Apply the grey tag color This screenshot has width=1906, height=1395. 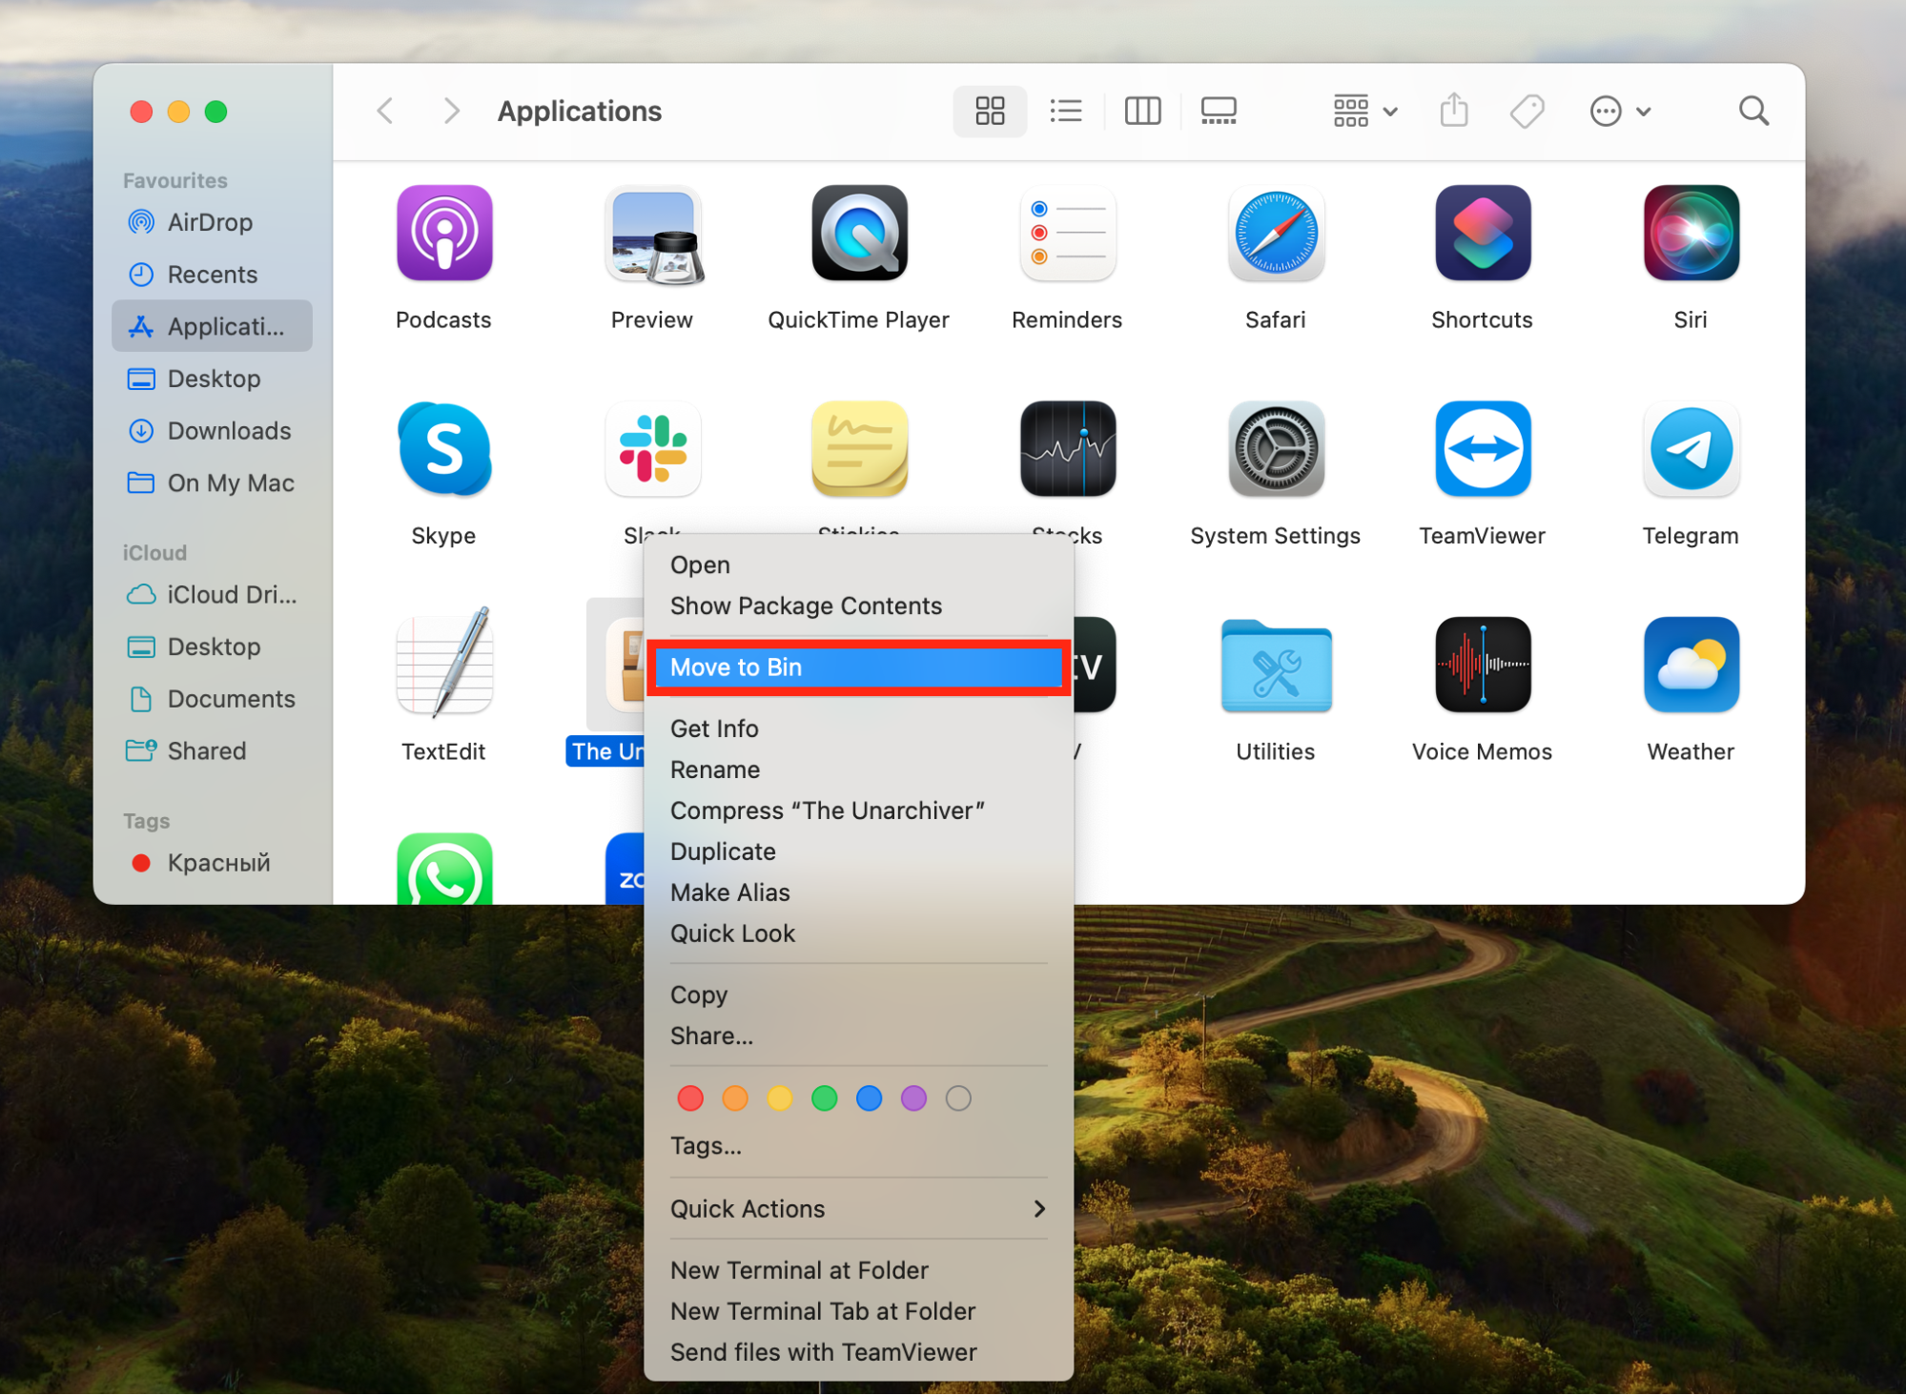[958, 1098]
